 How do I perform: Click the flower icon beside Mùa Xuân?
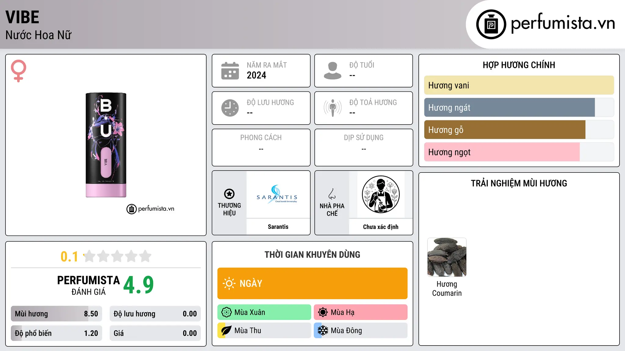[226, 312]
